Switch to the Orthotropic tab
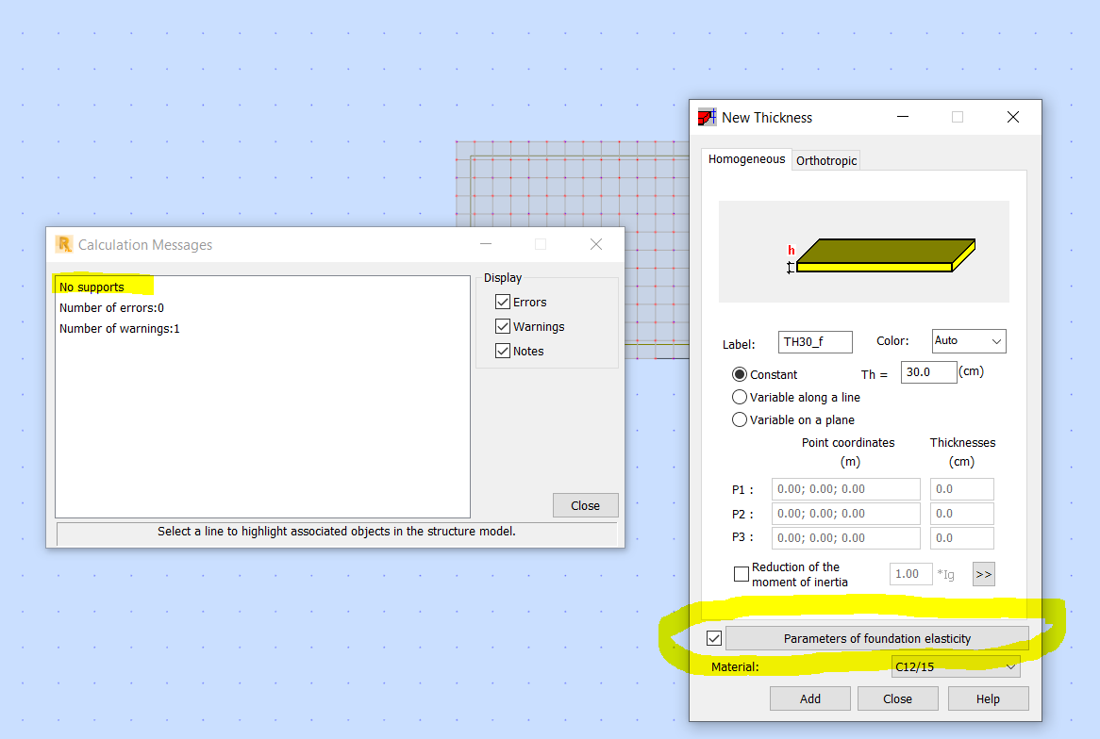Image resolution: width=1100 pixels, height=739 pixels. point(825,160)
